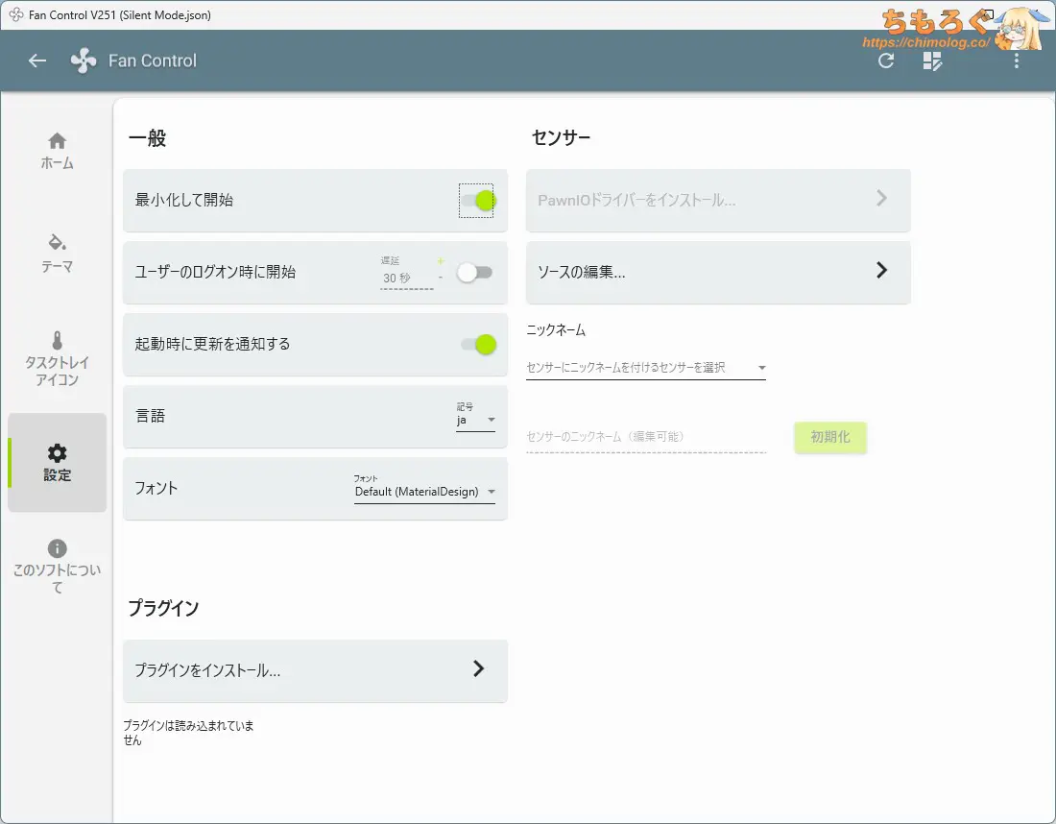Click the プラグインをインストール button
The width and height of the screenshot is (1056, 824).
click(x=315, y=670)
